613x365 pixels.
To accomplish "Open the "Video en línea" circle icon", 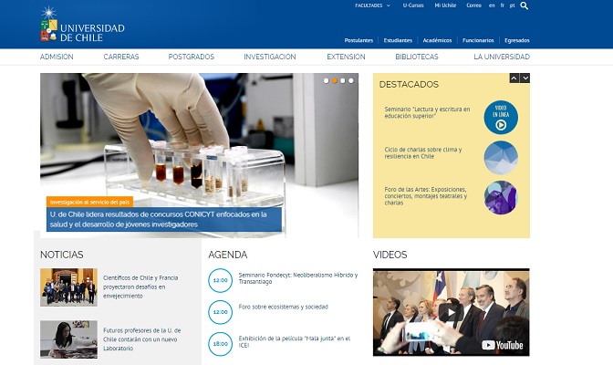I will pos(500,117).
